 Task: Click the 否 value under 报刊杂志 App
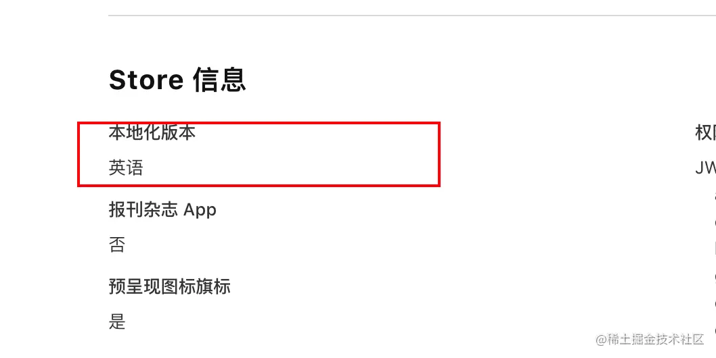click(x=117, y=245)
